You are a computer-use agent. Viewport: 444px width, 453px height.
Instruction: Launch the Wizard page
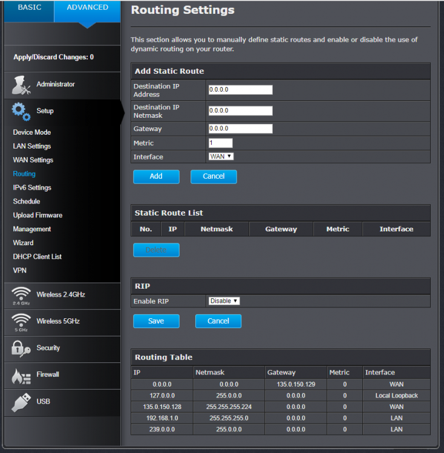(x=23, y=243)
